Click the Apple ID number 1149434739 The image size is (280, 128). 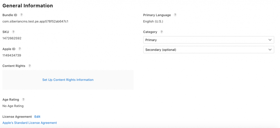pos(12,55)
